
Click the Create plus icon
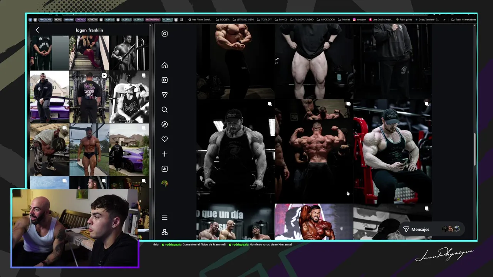pyautogui.click(x=164, y=154)
